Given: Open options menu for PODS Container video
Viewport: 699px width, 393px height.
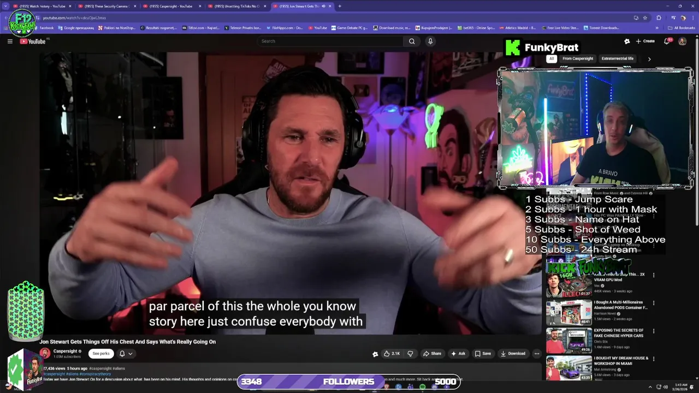Looking at the screenshot, I should pyautogui.click(x=654, y=303).
